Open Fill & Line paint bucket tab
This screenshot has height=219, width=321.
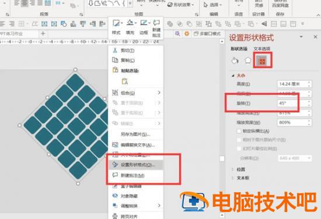tap(235, 61)
